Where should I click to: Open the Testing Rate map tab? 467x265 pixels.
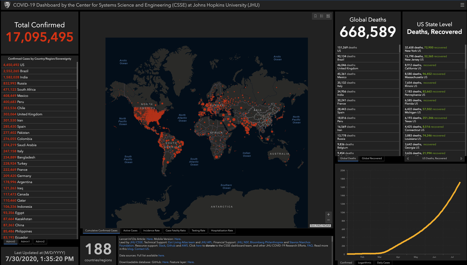[198, 231]
